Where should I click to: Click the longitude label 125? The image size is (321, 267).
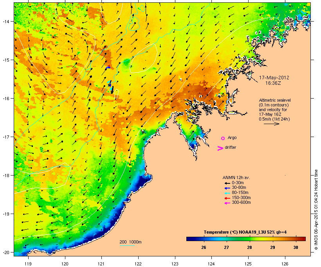coord(248,264)
